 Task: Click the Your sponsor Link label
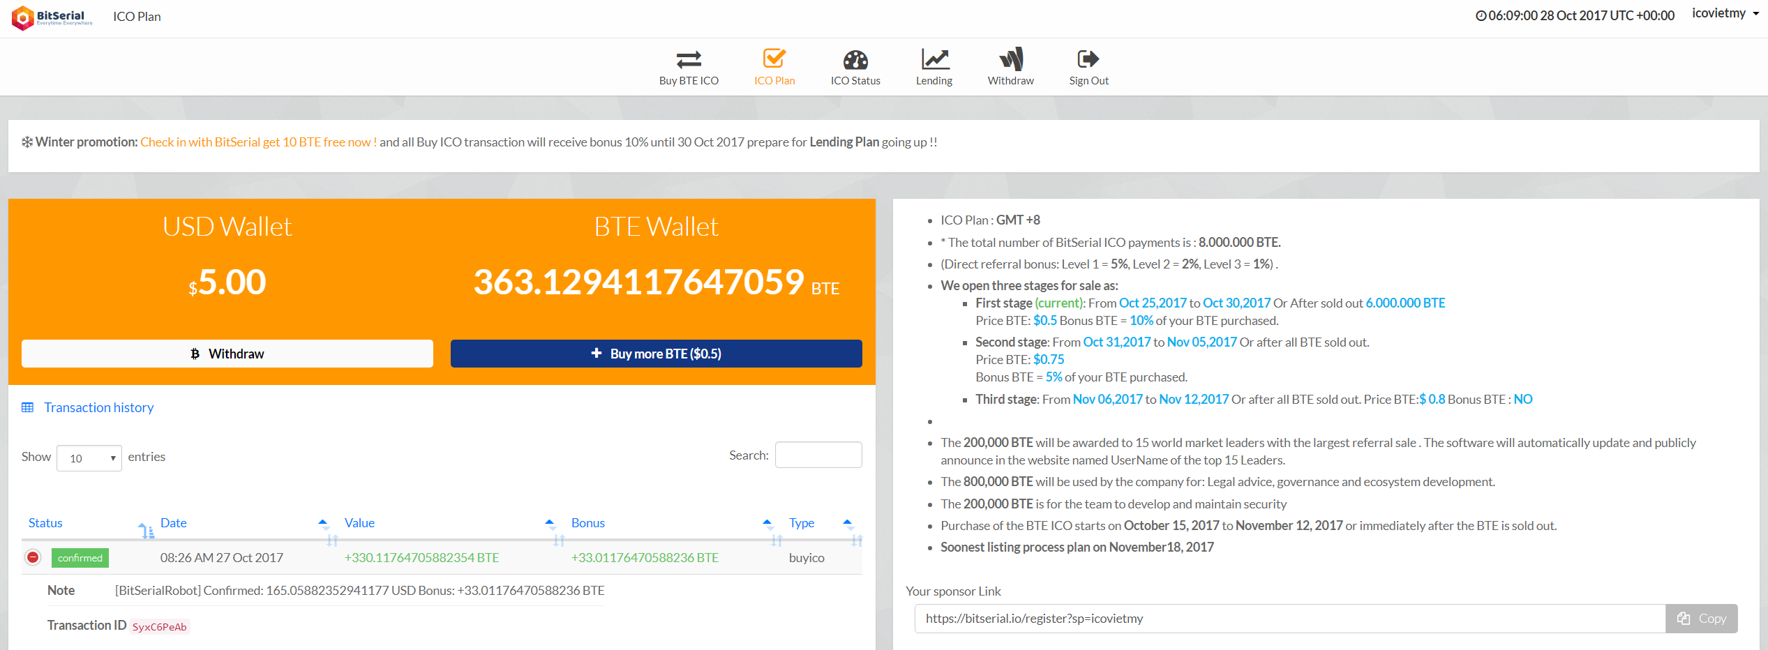pyautogui.click(x=954, y=591)
